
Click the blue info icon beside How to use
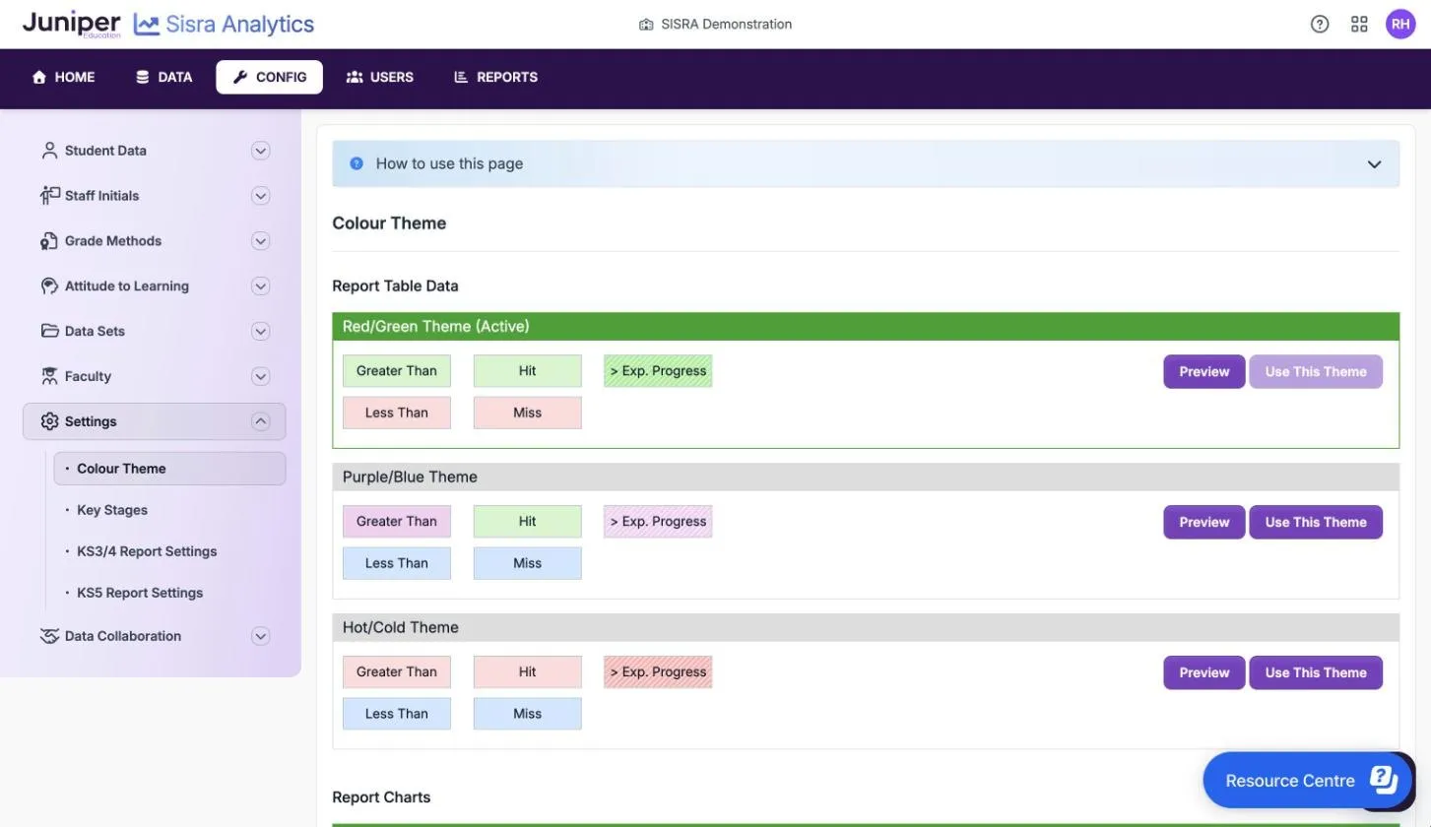(357, 163)
